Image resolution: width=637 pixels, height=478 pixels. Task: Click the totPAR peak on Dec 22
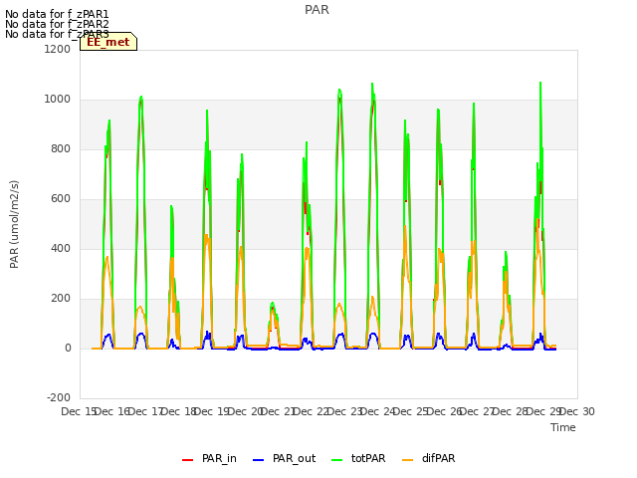[x=339, y=90]
